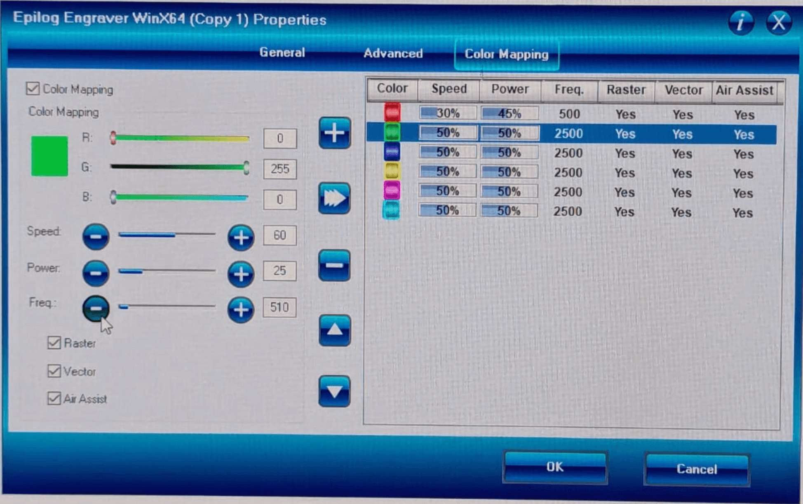Click the Color column header

pos(392,89)
